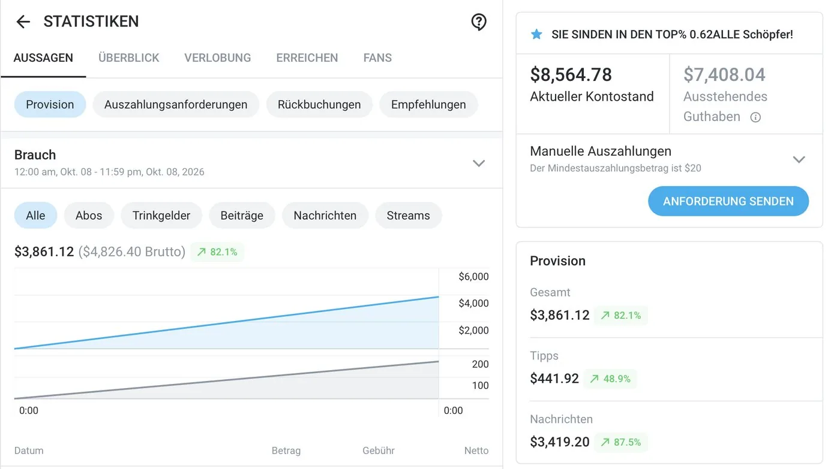Open the ÜBERBLICK tab
840x469 pixels.
point(129,58)
